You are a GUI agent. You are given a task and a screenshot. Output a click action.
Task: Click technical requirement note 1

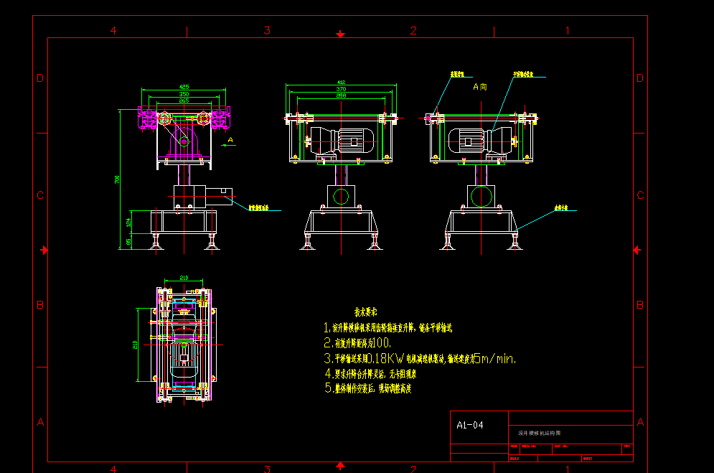(x=388, y=328)
